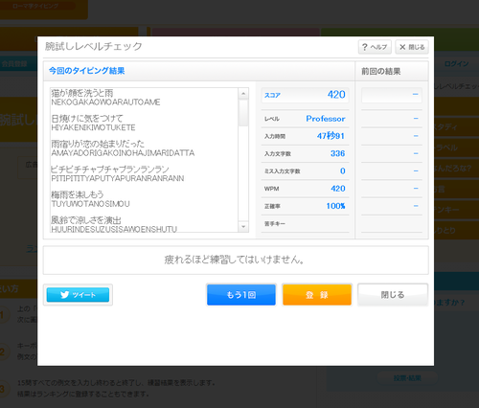Select the 前回の結果 heading
This screenshot has height=408, width=479.
pos(380,71)
